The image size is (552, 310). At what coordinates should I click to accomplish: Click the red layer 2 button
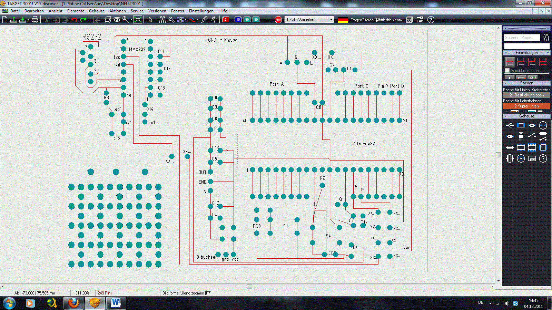click(226, 20)
